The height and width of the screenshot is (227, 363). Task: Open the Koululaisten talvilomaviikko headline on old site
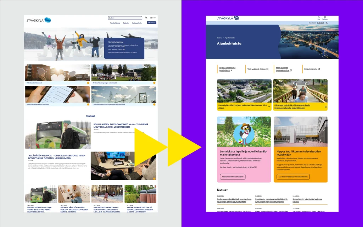[x=121, y=126]
